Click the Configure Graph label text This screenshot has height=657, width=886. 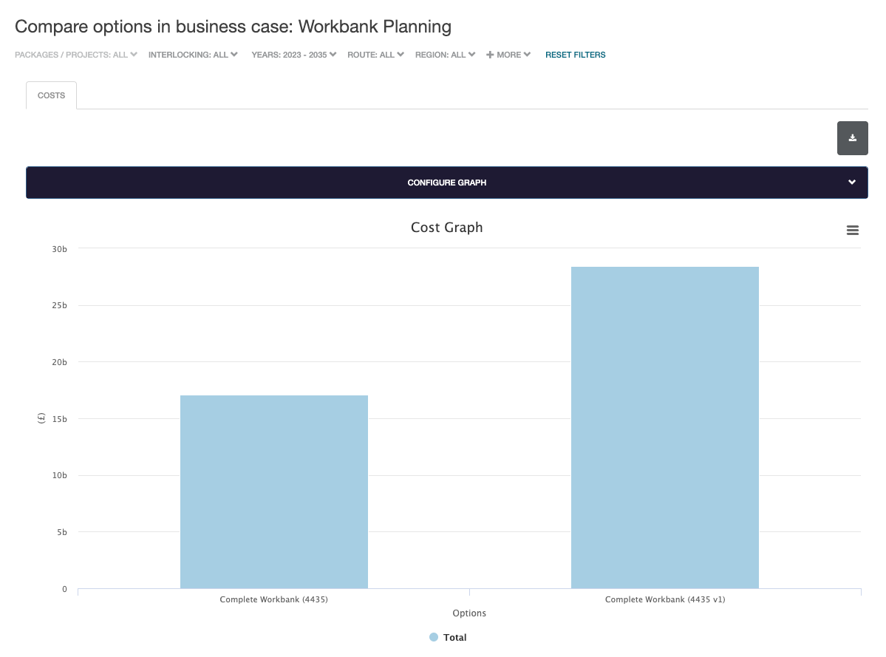446,183
